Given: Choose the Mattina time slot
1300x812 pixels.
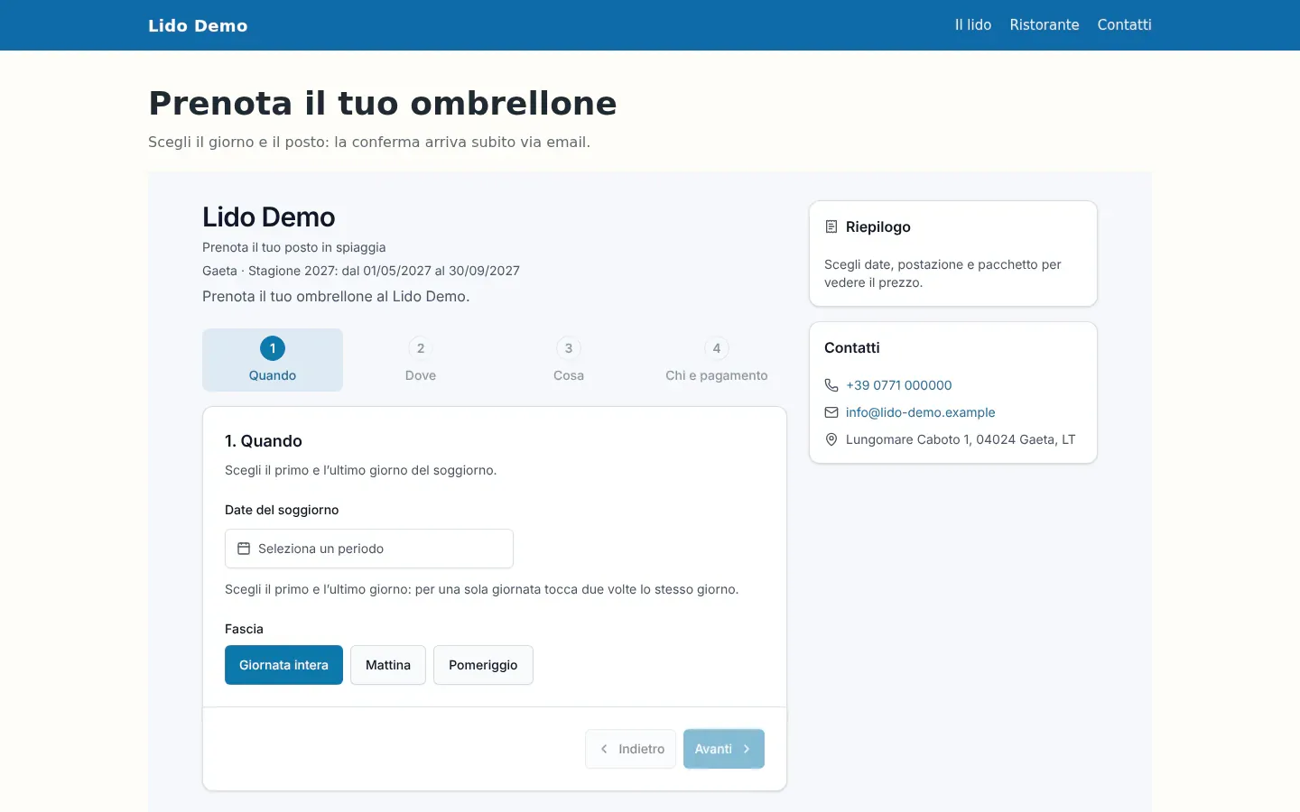Looking at the screenshot, I should [x=388, y=665].
